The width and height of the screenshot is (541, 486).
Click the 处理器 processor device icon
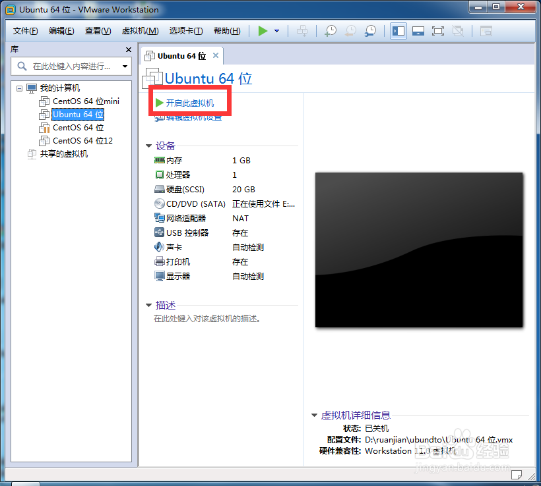pyautogui.click(x=160, y=175)
